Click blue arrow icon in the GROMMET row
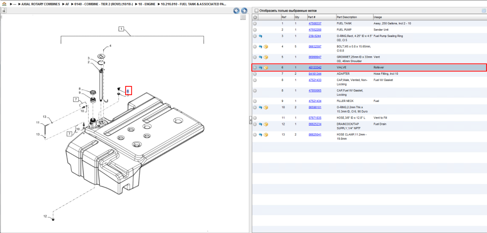 point(260,57)
